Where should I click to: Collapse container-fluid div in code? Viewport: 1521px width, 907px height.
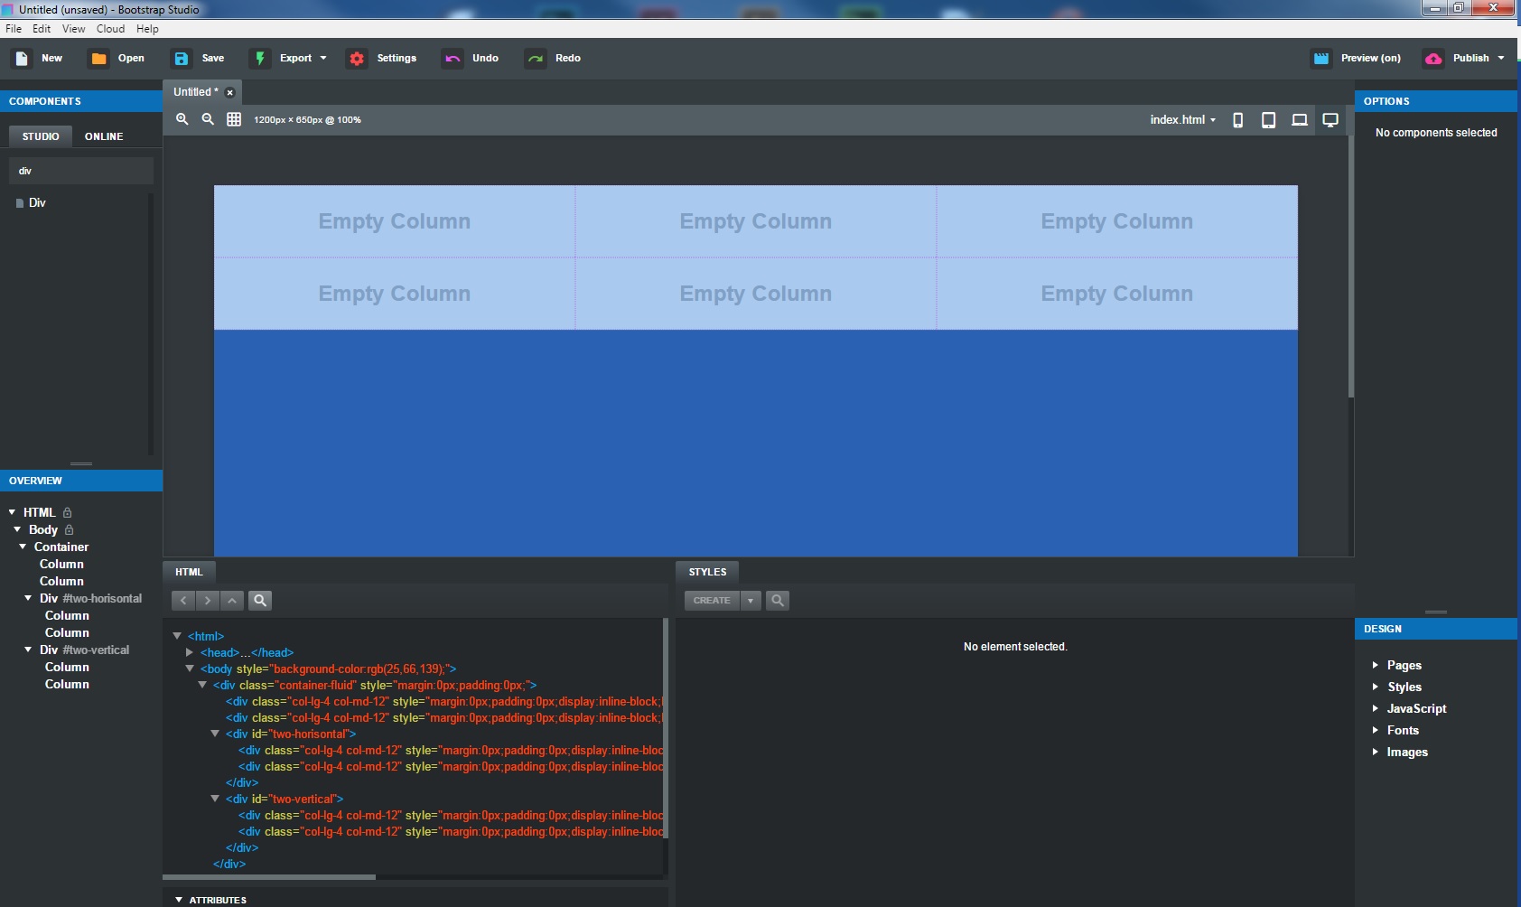(202, 685)
